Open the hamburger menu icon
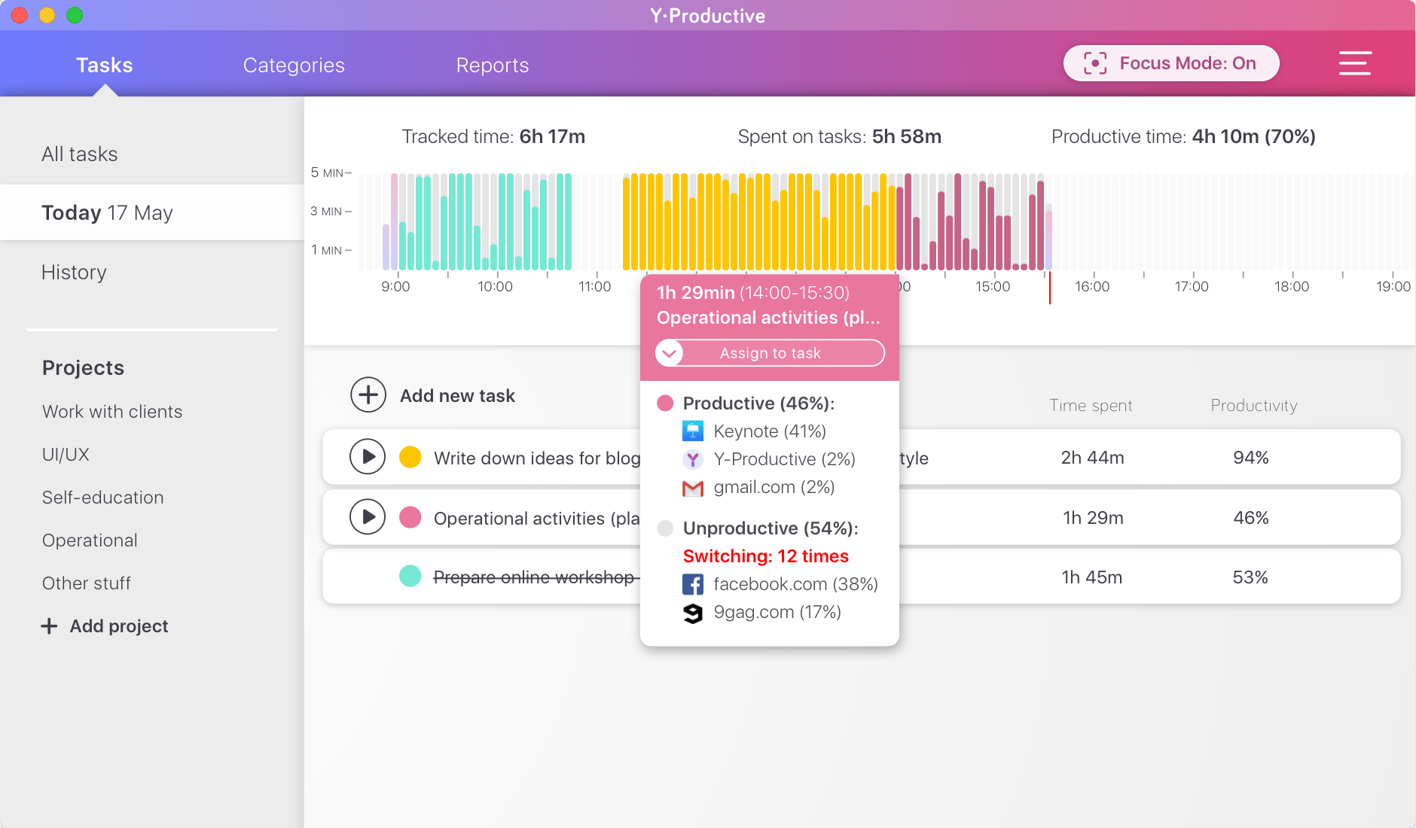The height and width of the screenshot is (828, 1416). coord(1354,63)
